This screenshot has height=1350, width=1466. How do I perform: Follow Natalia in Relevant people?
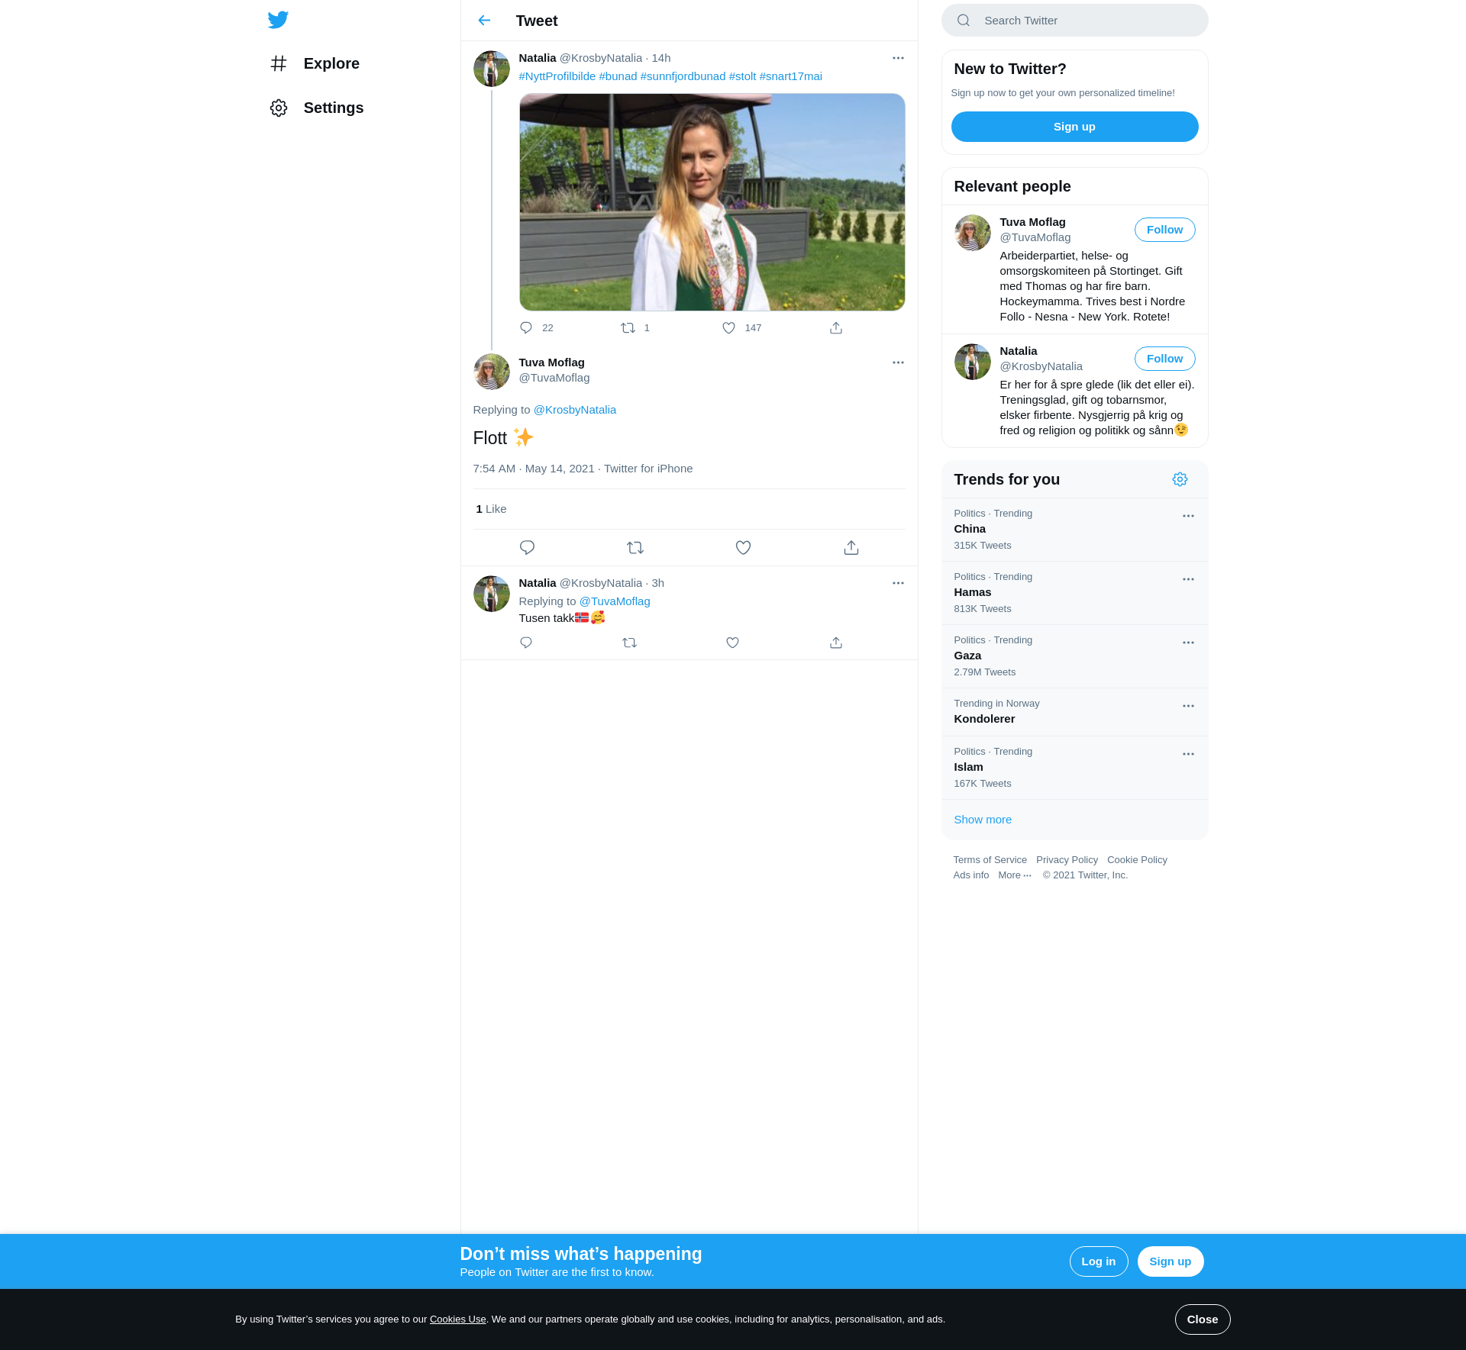point(1165,359)
